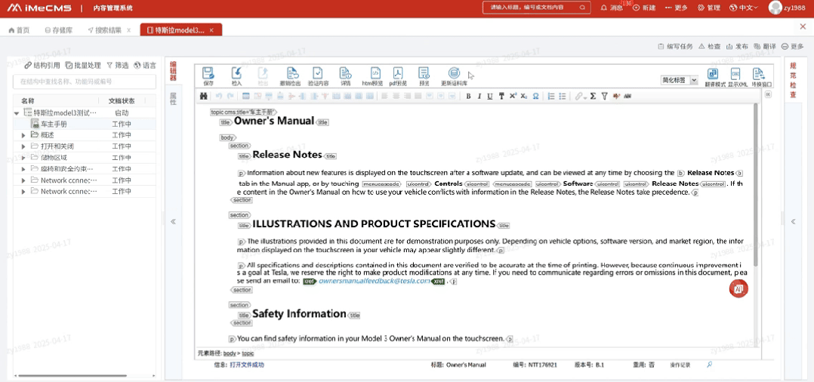This screenshot has height=382, width=814.
Task: Click the funnel filter icon in editor toolbar
Action: coord(604,96)
